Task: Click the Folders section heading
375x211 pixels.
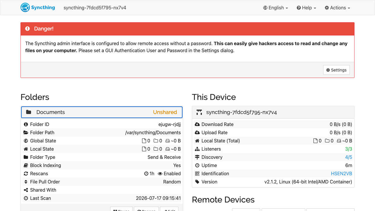Action: point(35,97)
